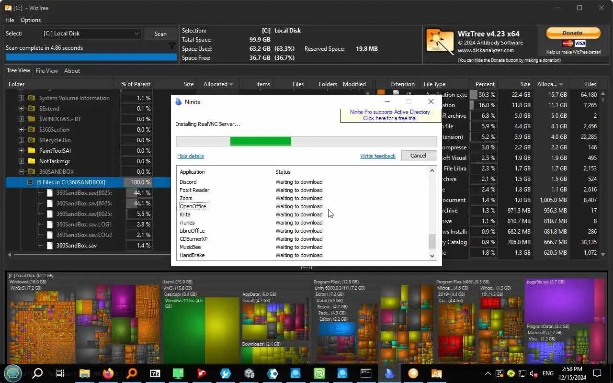Open the Windows Start button
The height and width of the screenshot is (383, 613).
(13, 373)
